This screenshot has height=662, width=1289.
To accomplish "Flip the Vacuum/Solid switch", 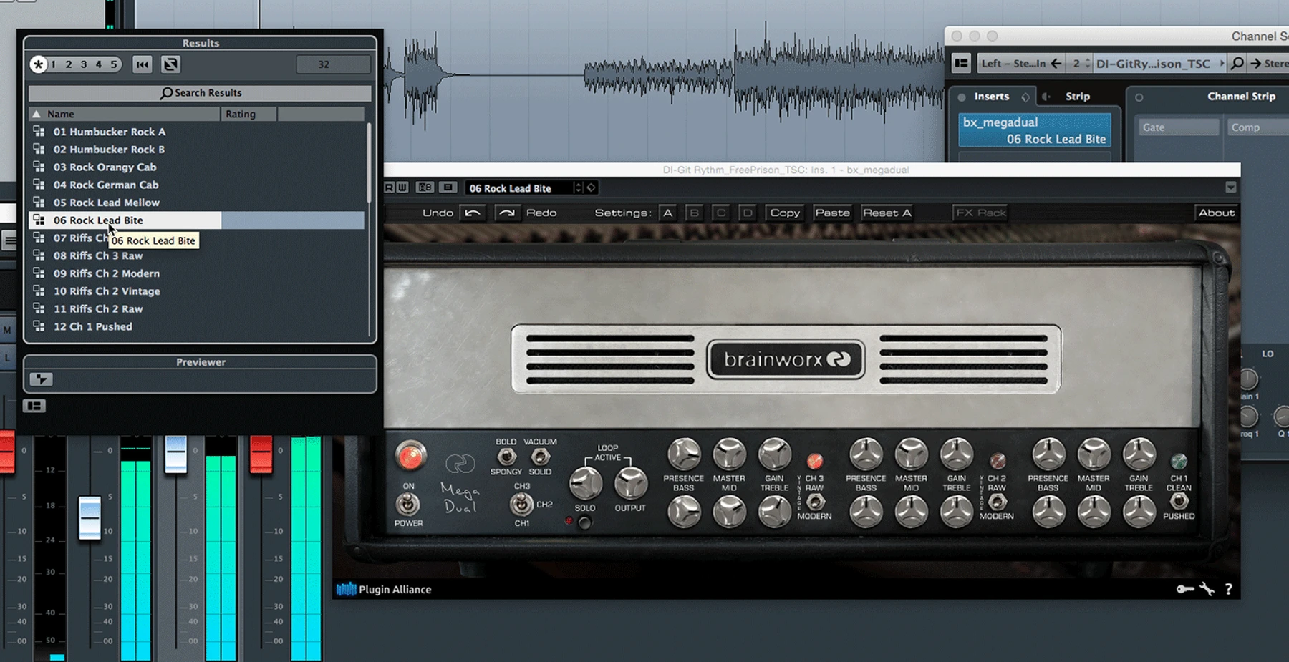I will pyautogui.click(x=540, y=456).
